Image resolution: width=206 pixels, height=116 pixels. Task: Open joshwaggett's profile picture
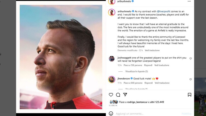(x=112, y=59)
